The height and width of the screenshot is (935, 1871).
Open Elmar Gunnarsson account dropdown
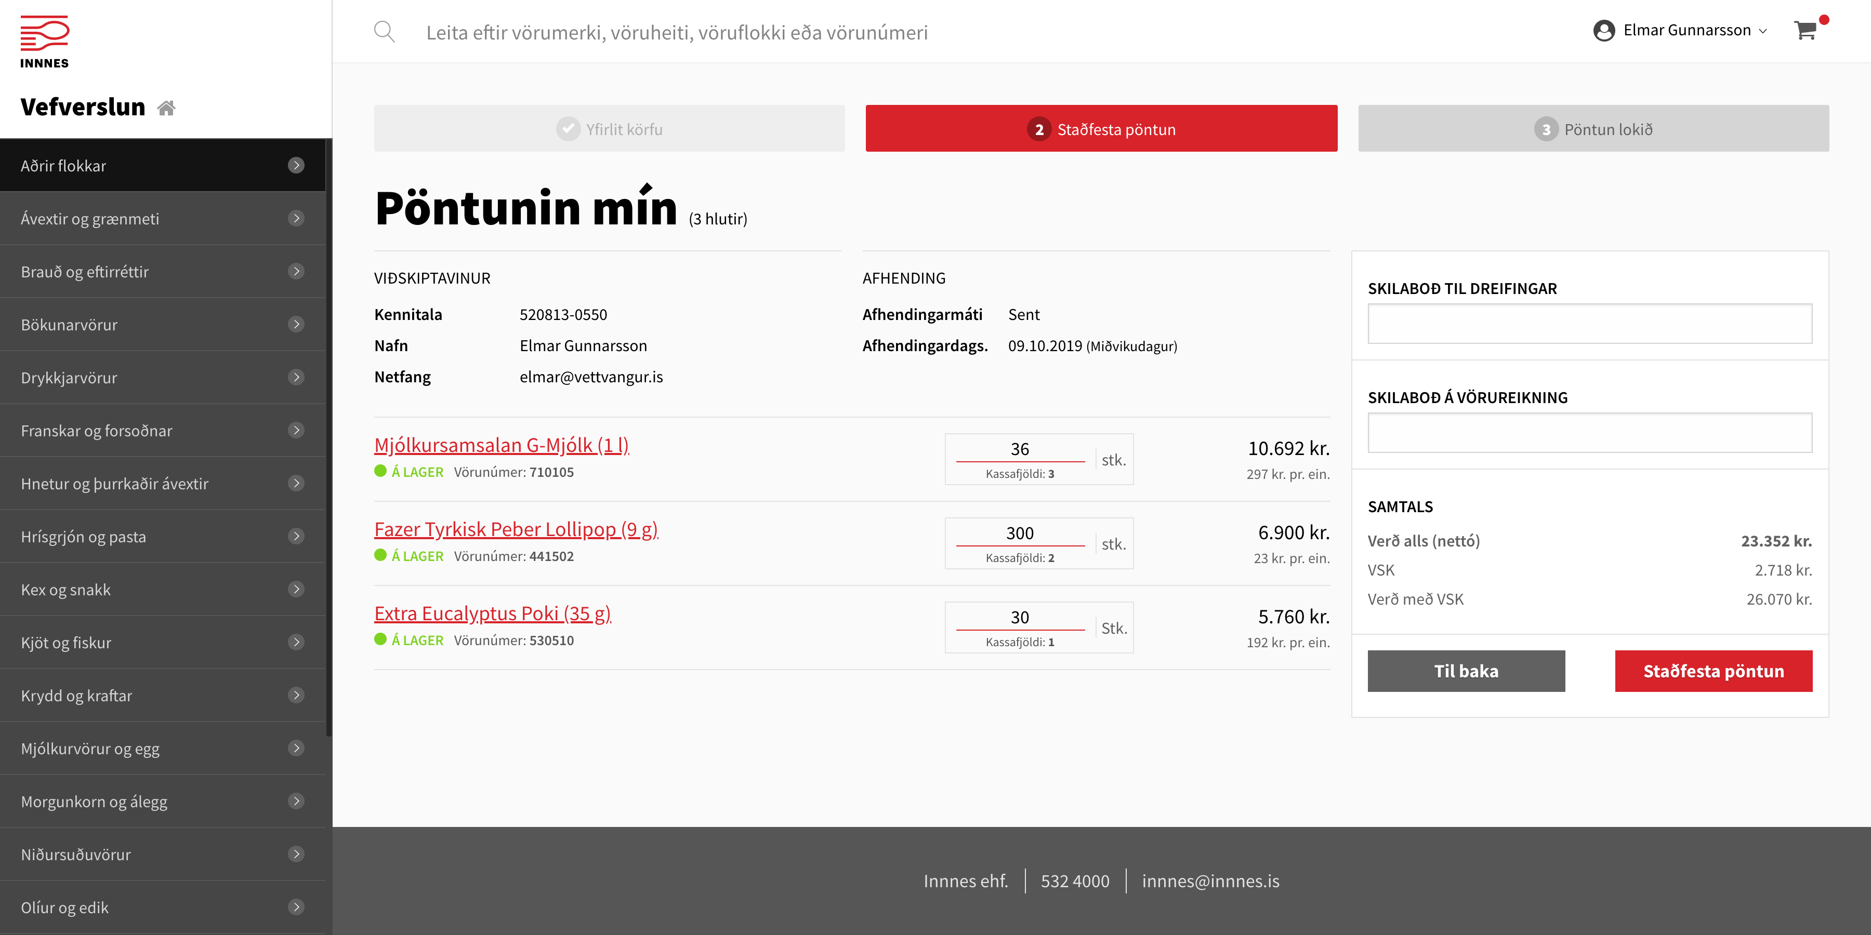pyautogui.click(x=1680, y=31)
